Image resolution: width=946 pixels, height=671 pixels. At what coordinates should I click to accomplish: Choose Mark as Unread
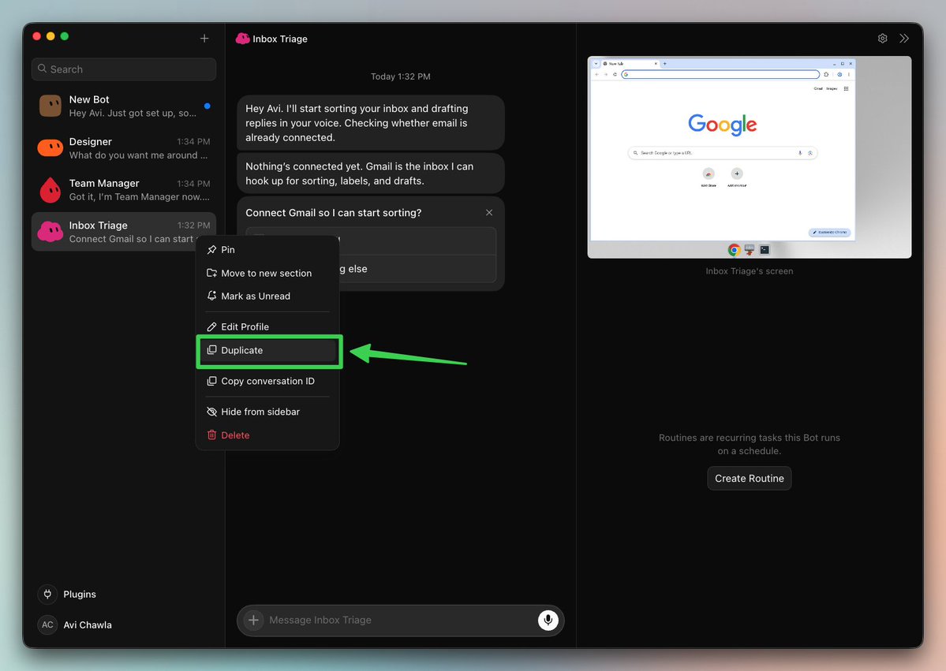(267, 296)
